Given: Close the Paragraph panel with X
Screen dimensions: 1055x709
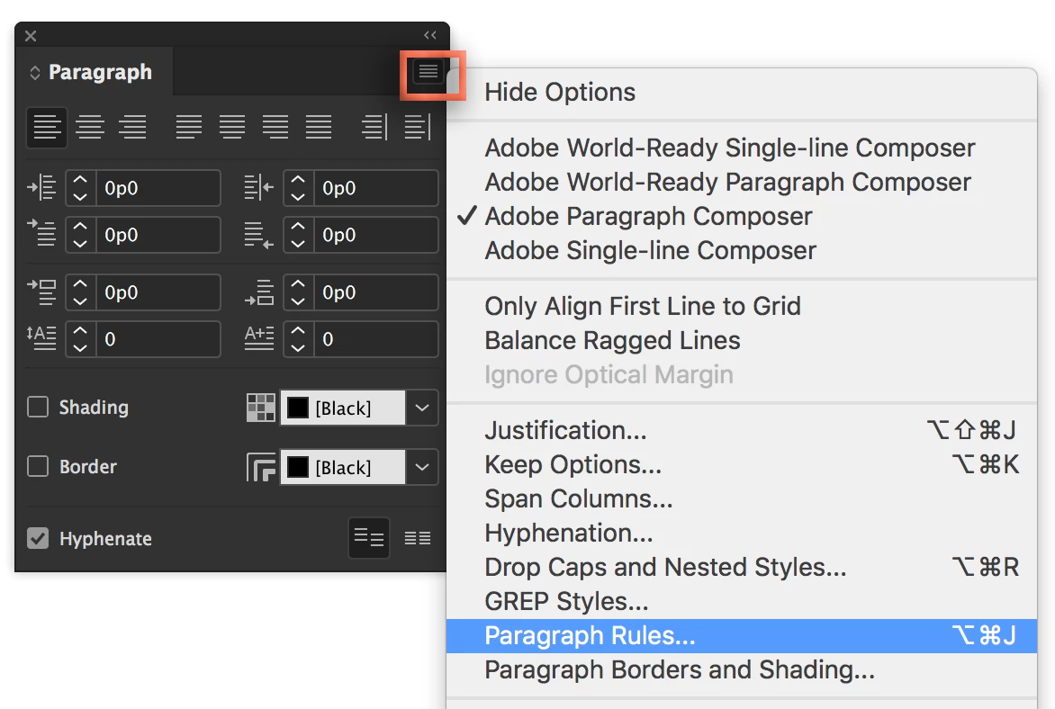Looking at the screenshot, I should click(x=31, y=36).
